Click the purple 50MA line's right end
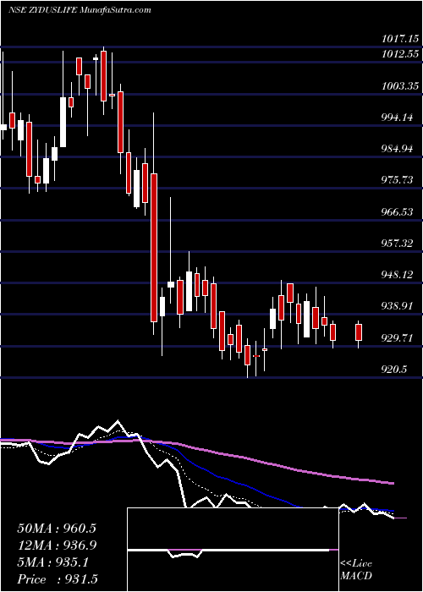The height and width of the screenshot is (592, 423). (x=393, y=483)
